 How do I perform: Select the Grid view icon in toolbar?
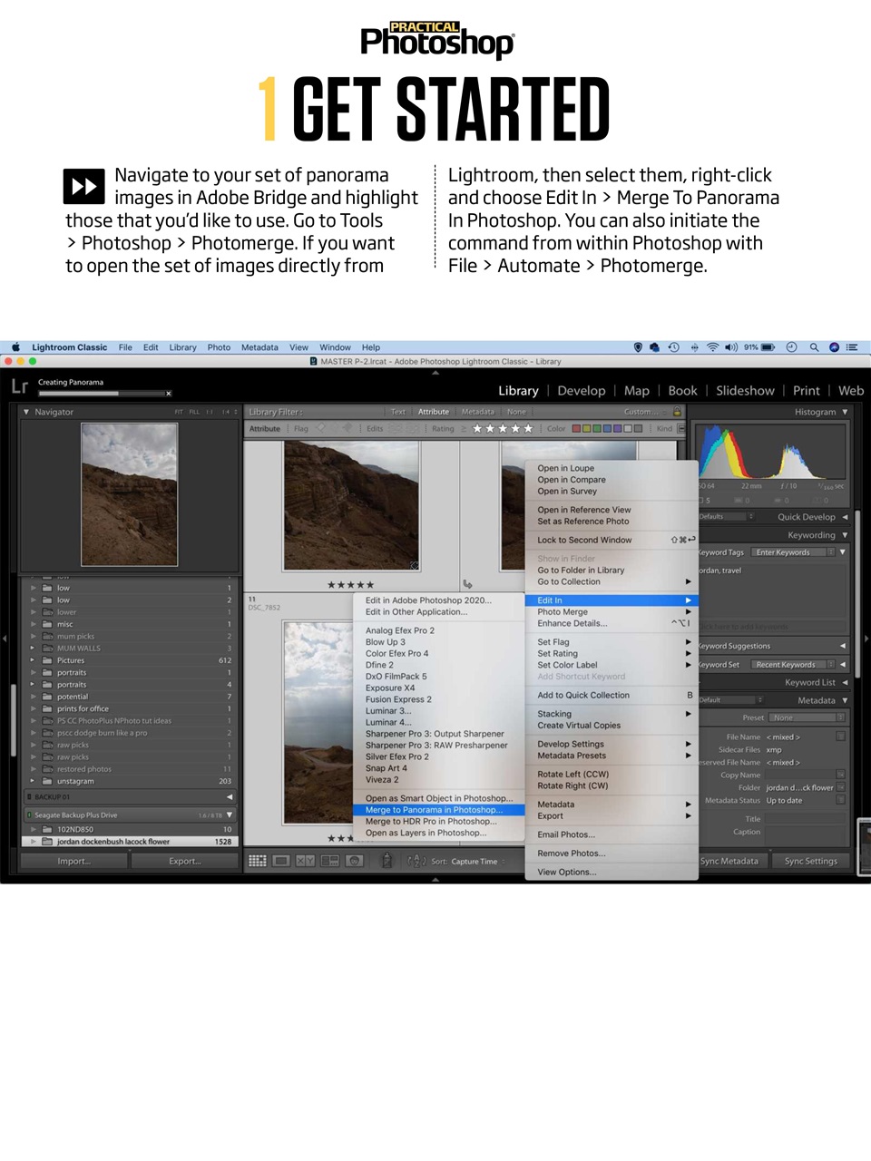pyautogui.click(x=258, y=860)
